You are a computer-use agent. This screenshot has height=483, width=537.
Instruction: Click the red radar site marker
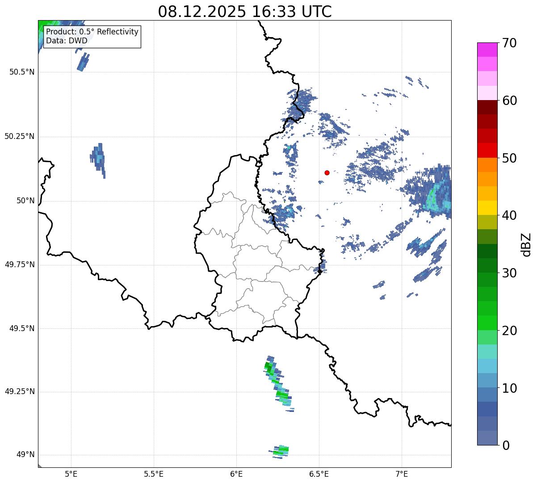[327, 172]
